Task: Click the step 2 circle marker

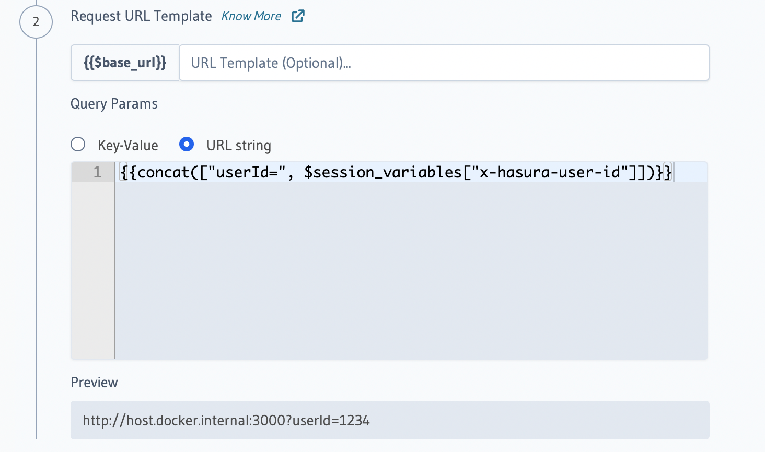Action: click(x=36, y=22)
